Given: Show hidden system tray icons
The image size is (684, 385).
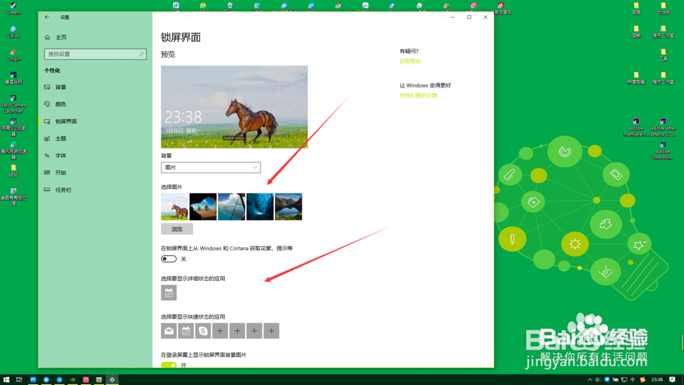Looking at the screenshot, I should tap(590, 380).
